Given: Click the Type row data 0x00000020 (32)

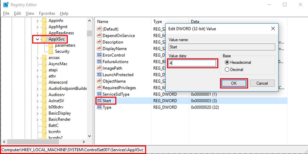Looking at the screenshot, I should coord(205,107).
